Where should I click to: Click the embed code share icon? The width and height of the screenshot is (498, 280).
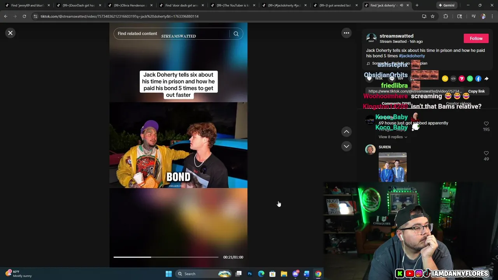click(x=453, y=79)
